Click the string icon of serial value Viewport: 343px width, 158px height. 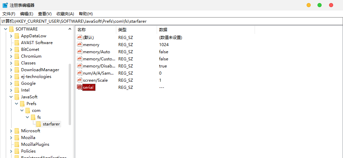coord(80,87)
